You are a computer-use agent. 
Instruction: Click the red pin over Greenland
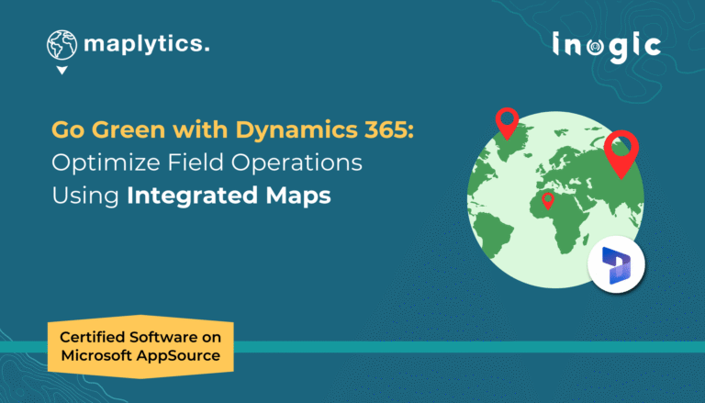[507, 124]
